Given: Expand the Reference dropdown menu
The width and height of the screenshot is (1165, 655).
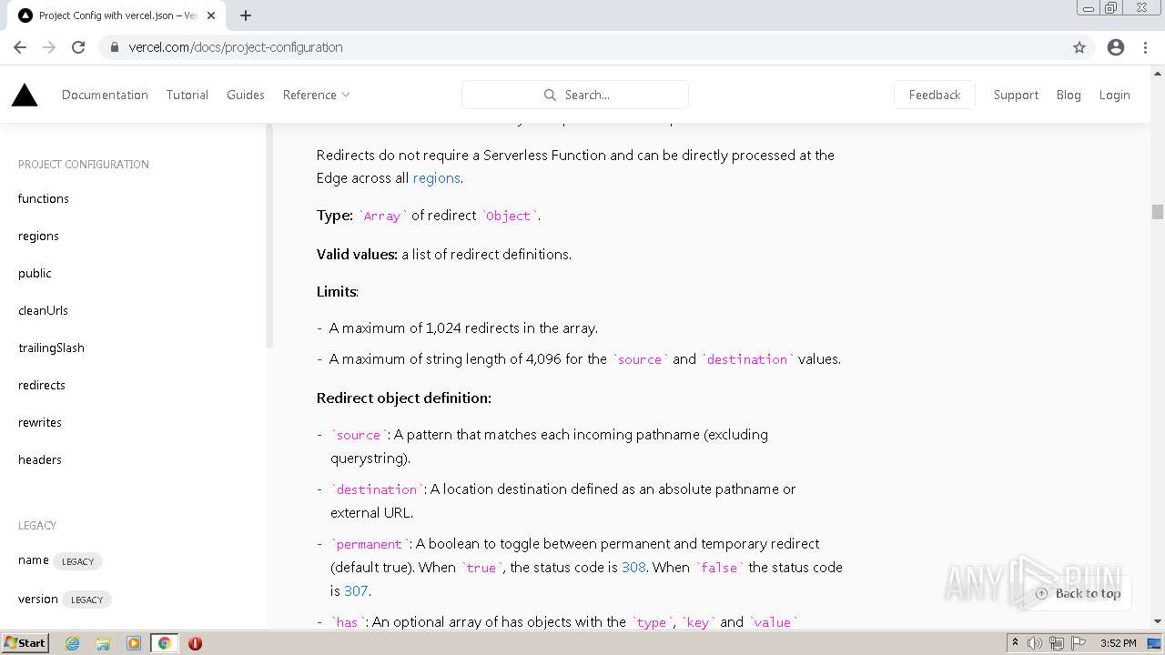Looking at the screenshot, I should tap(316, 95).
